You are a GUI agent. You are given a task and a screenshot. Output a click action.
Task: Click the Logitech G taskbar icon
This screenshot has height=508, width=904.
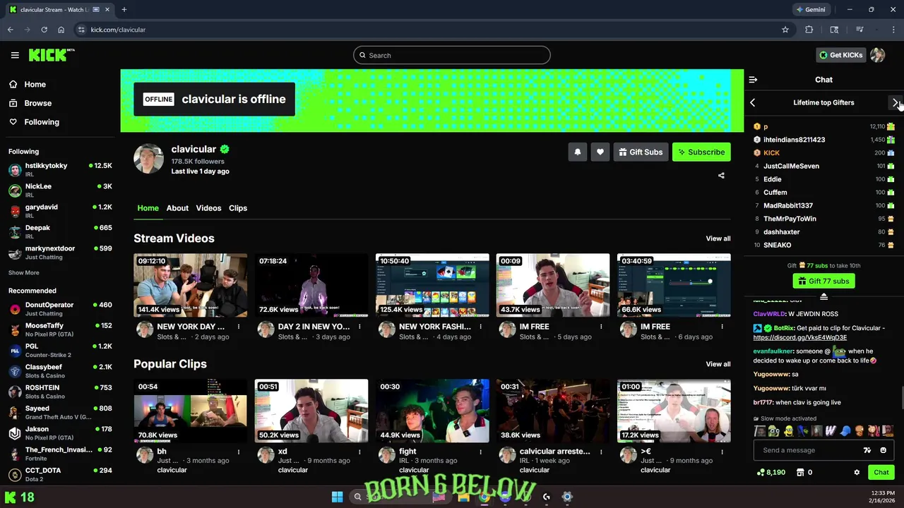pos(546,497)
